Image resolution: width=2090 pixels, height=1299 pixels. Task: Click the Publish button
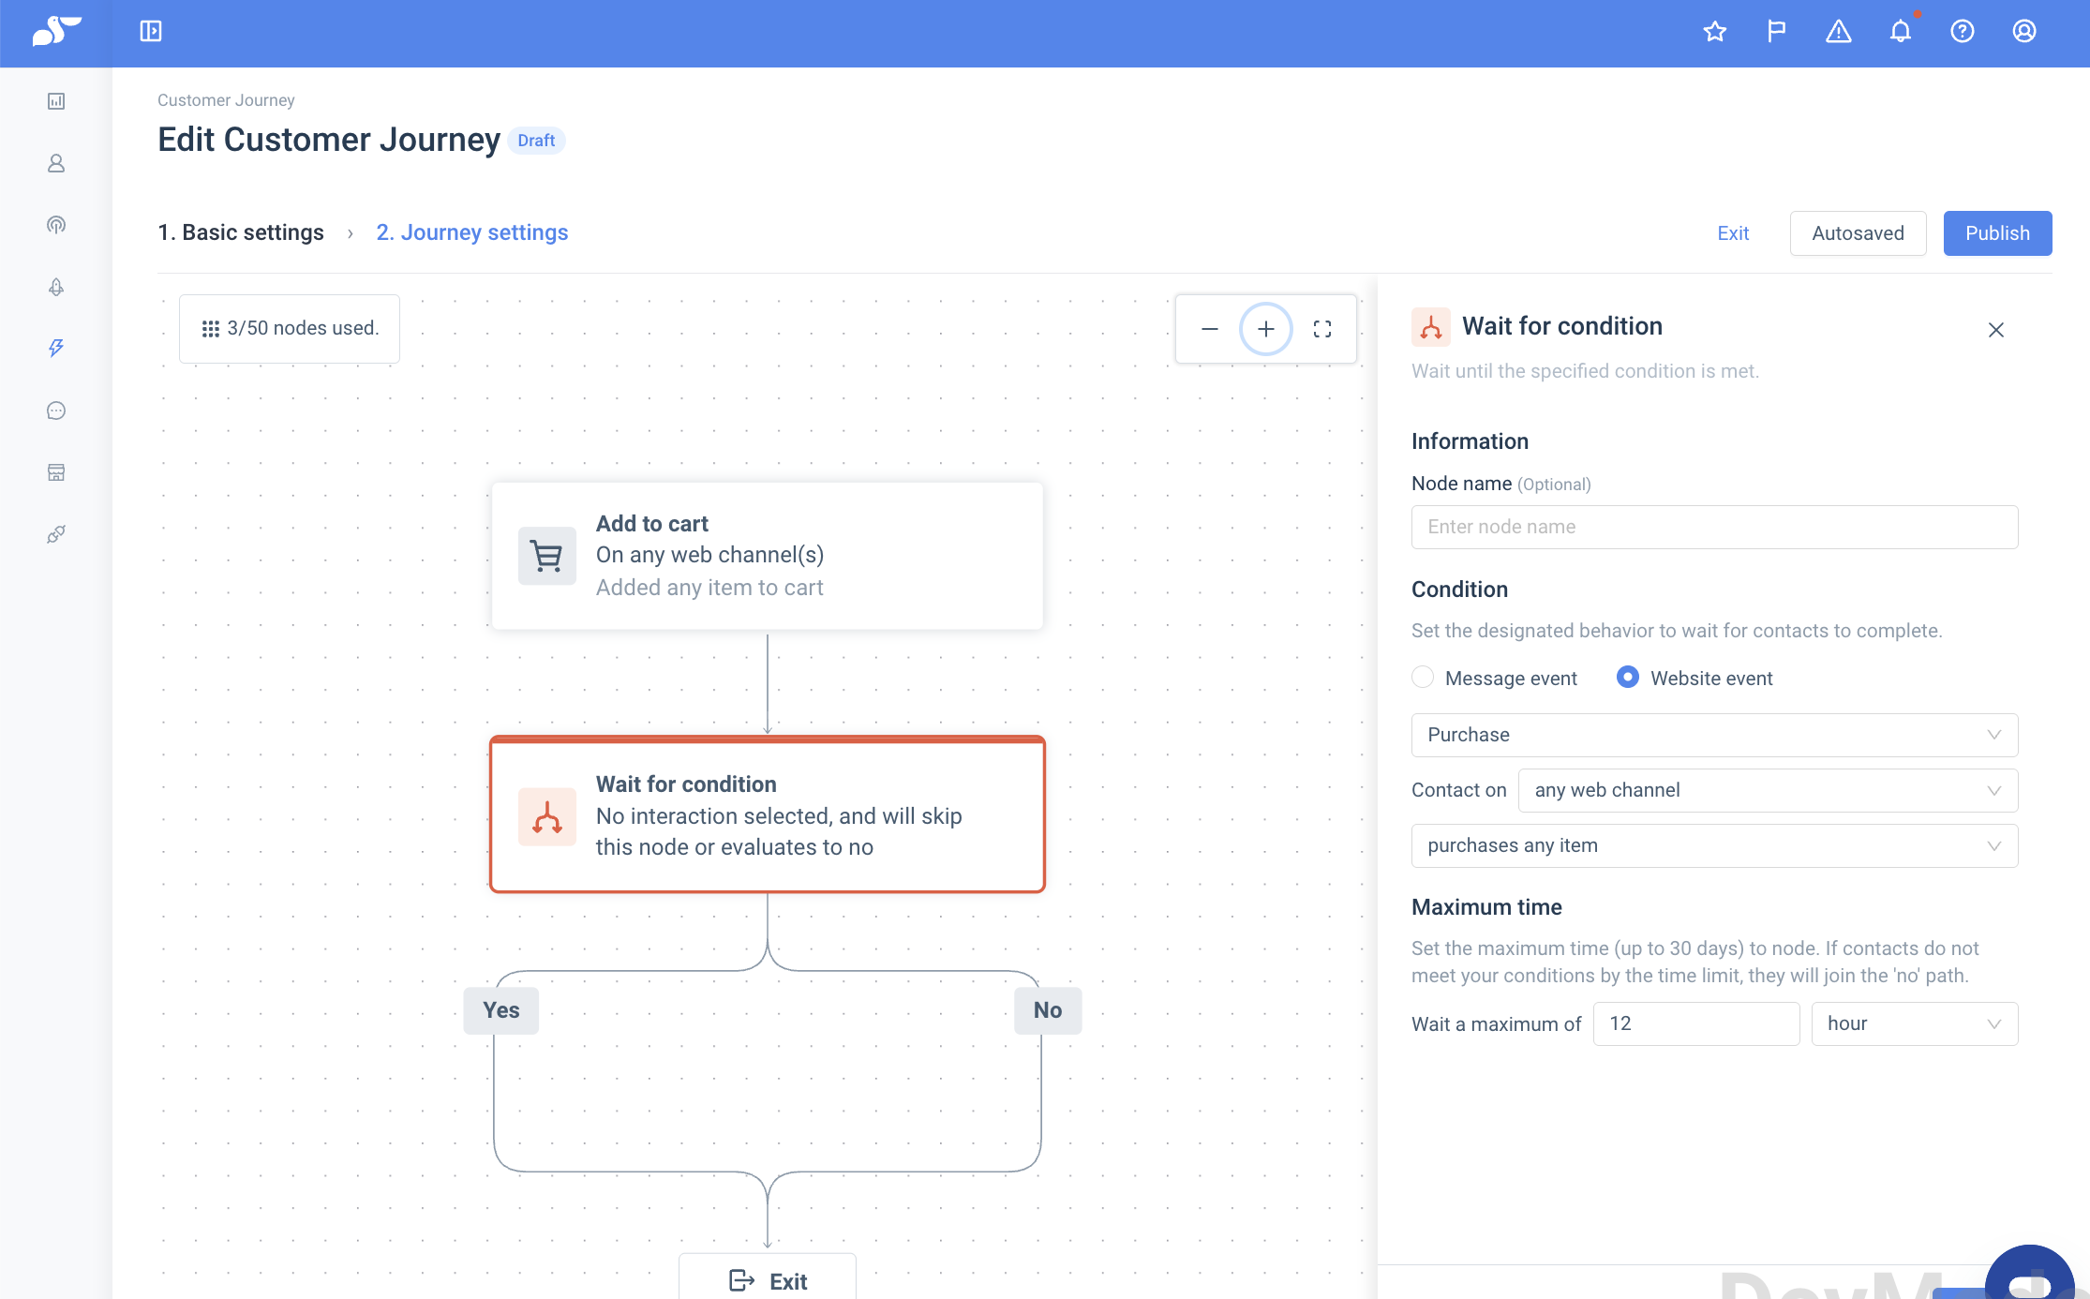1997,233
